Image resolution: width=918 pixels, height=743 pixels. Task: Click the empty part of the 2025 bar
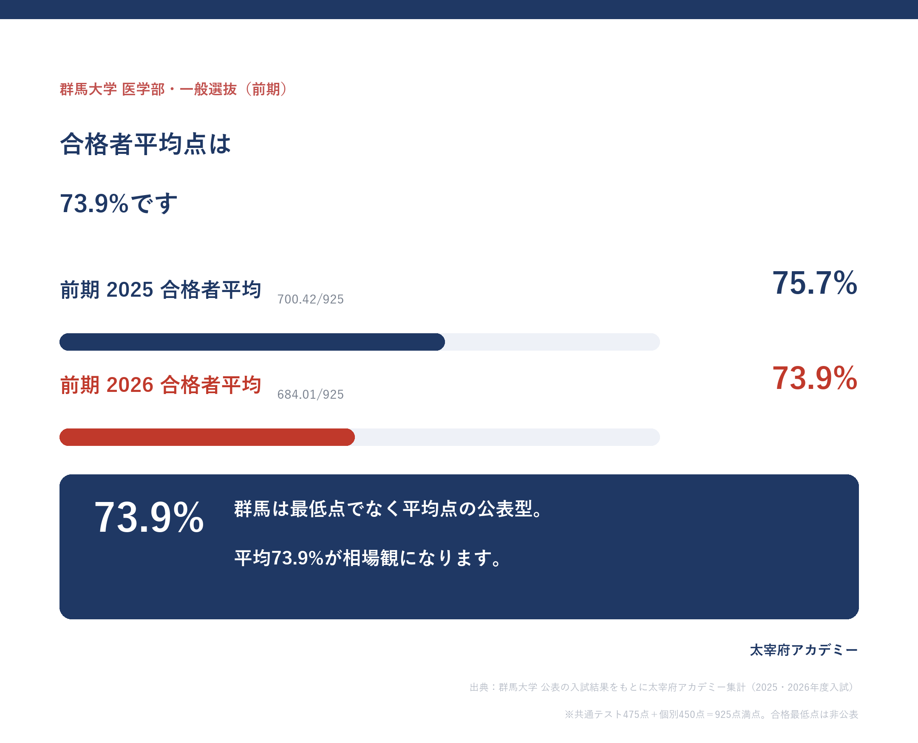[552, 342]
